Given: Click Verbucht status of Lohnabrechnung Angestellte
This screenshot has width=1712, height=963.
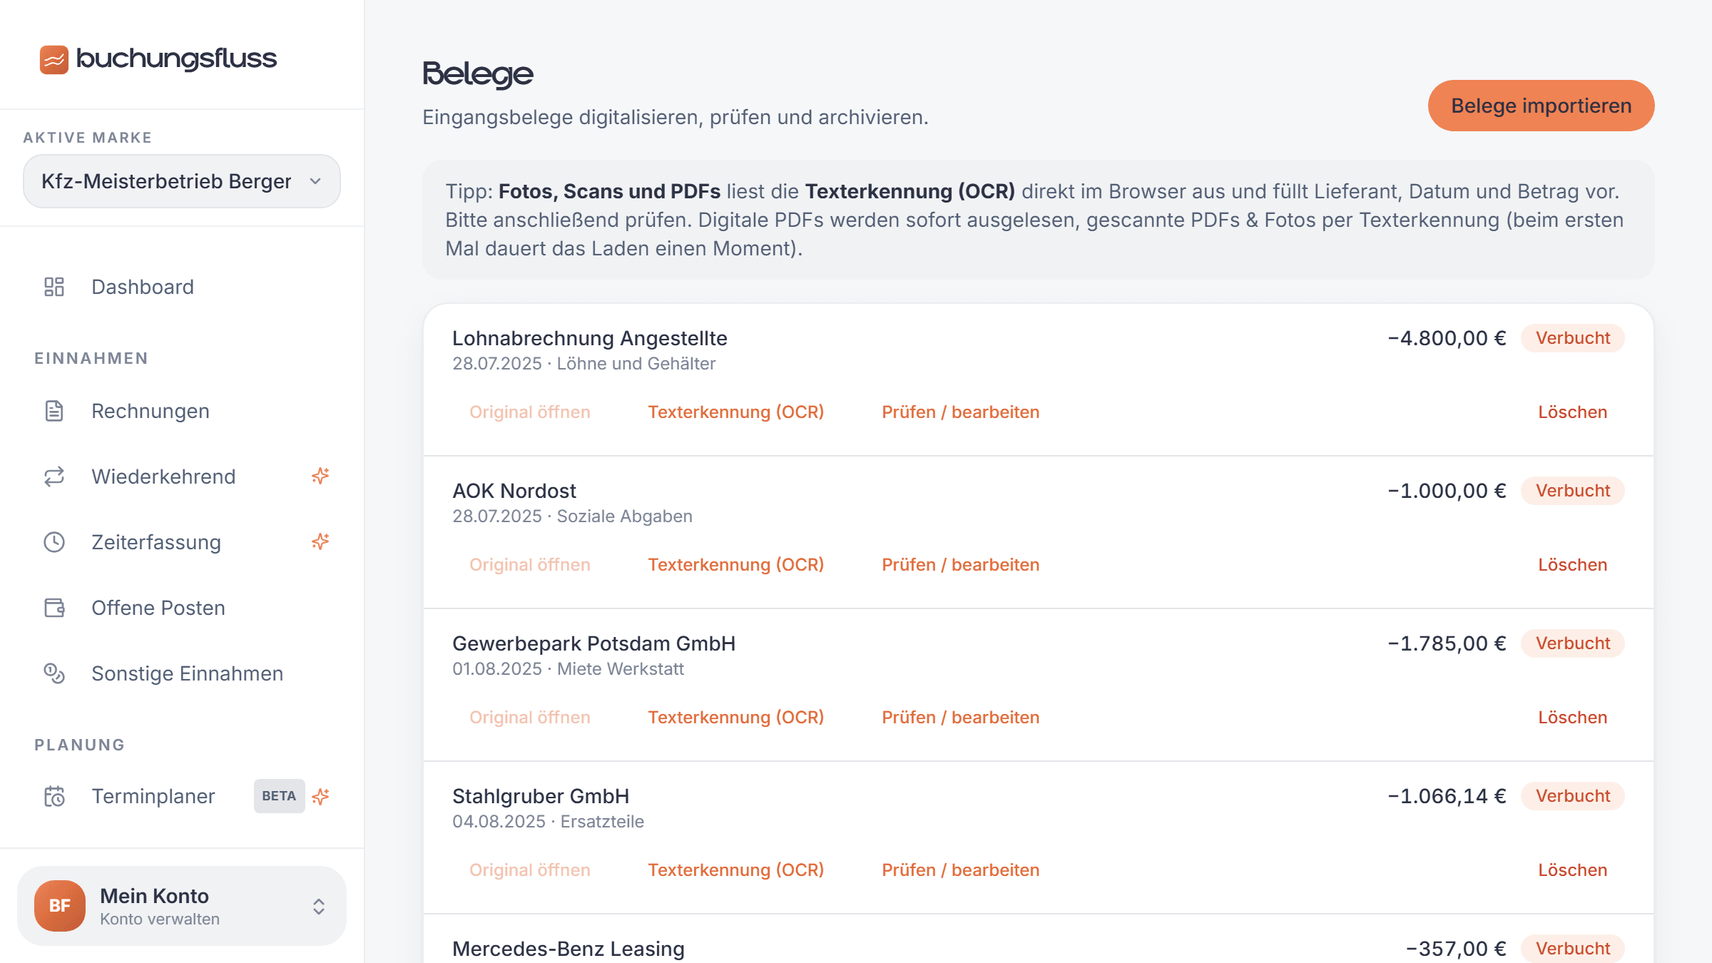Looking at the screenshot, I should point(1573,338).
